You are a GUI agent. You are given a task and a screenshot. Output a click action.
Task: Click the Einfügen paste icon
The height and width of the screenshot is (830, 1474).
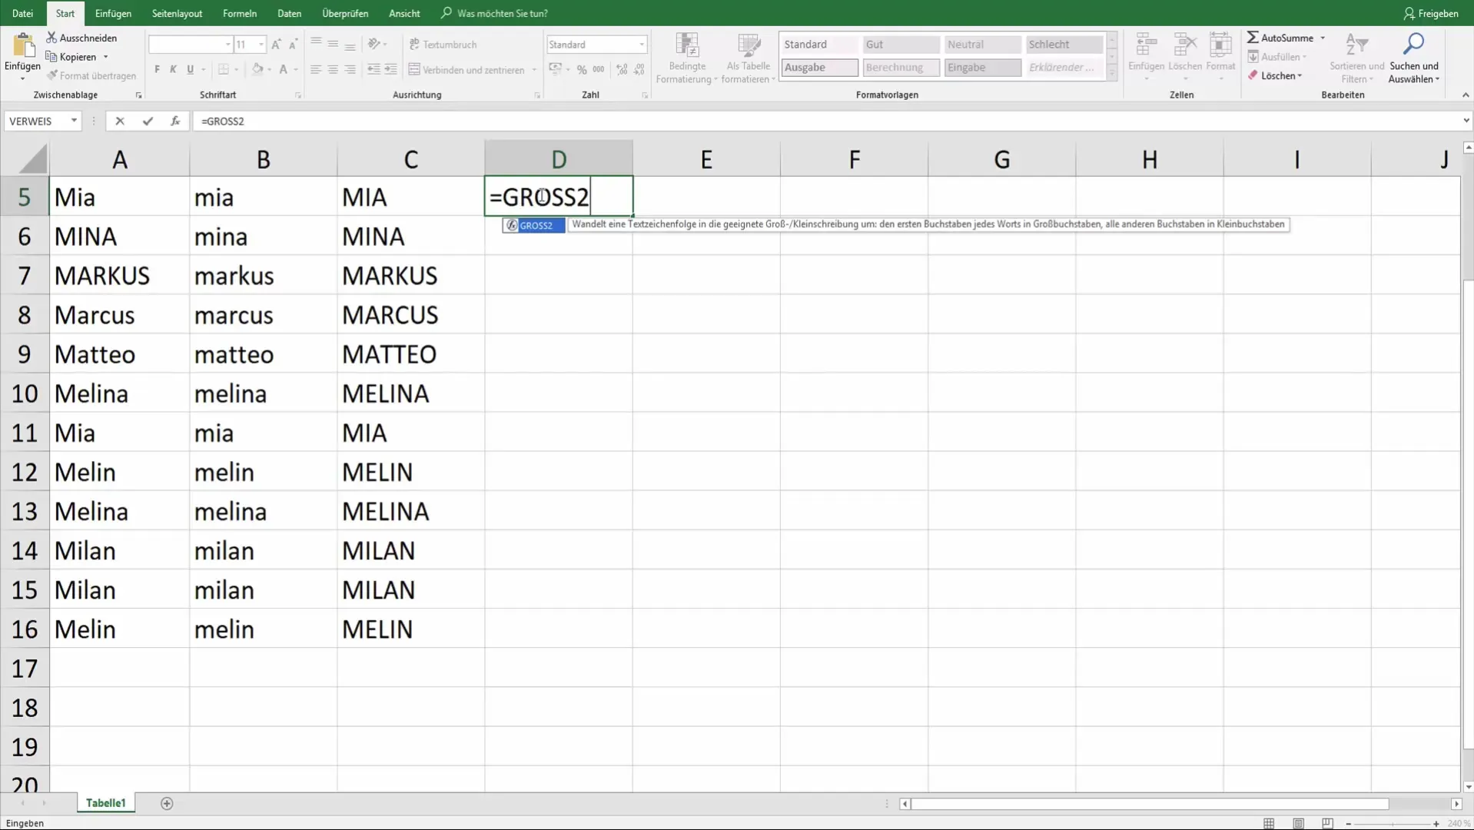tap(22, 46)
